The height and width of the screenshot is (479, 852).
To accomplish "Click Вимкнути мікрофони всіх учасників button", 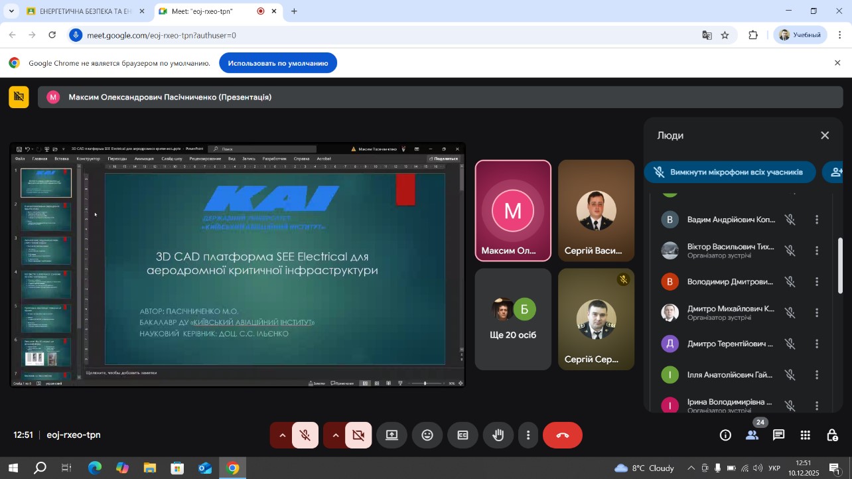I will point(729,172).
